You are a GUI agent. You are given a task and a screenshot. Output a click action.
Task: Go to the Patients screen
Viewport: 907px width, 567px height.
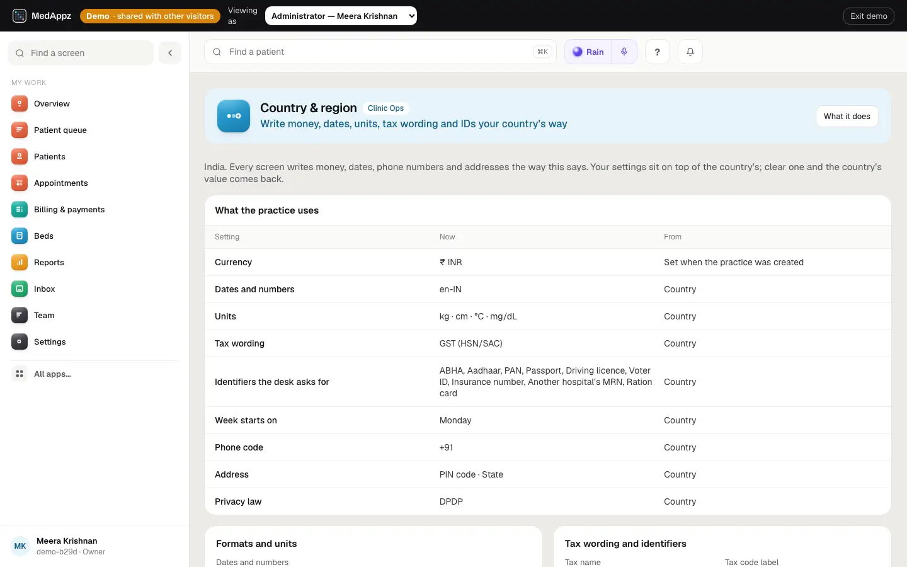pos(94,157)
